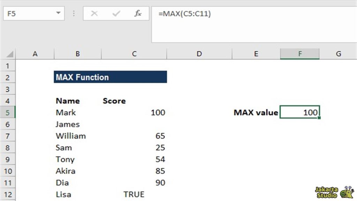Click the Enter checkmark formula button
The height and width of the screenshot is (201, 357).
point(116,14)
